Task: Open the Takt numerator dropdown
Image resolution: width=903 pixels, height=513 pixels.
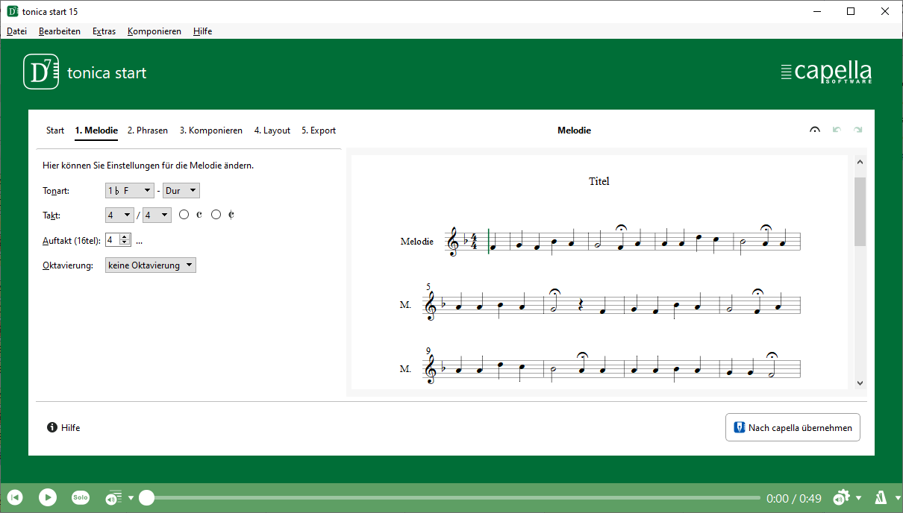Action: (x=119, y=215)
